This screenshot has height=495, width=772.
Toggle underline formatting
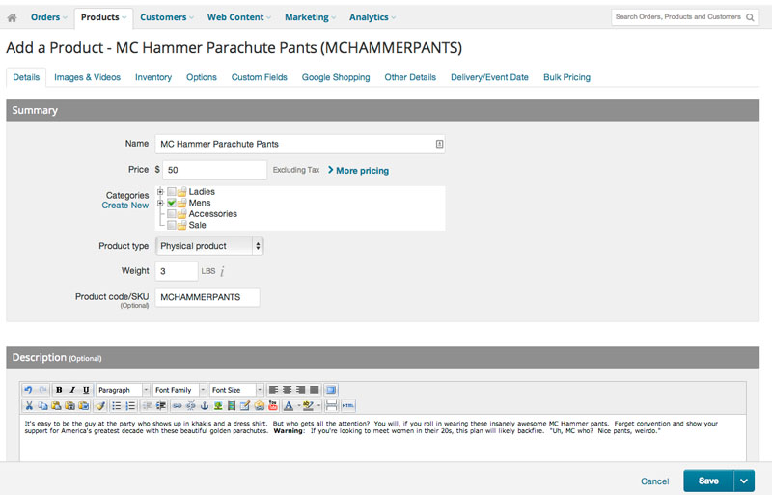86,390
